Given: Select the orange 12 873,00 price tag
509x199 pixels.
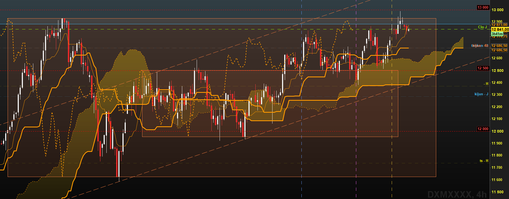Looking at the screenshot, I should (x=499, y=25).
